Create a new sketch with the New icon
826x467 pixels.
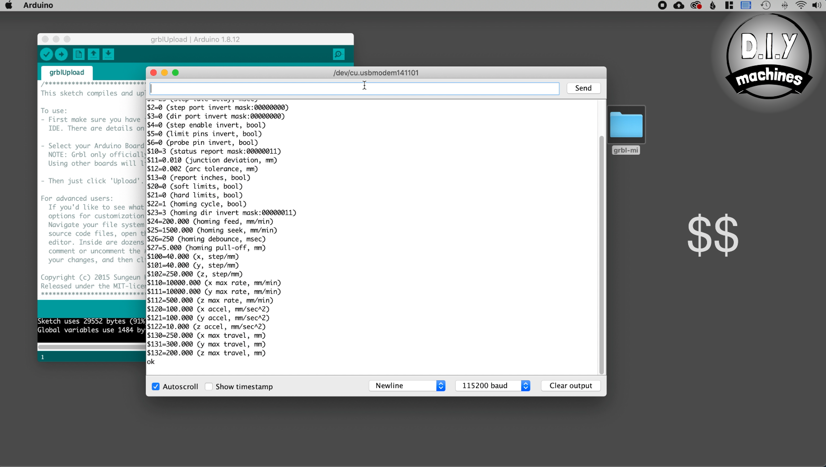pos(78,54)
